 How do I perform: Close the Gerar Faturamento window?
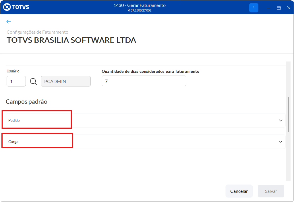point(289,8)
